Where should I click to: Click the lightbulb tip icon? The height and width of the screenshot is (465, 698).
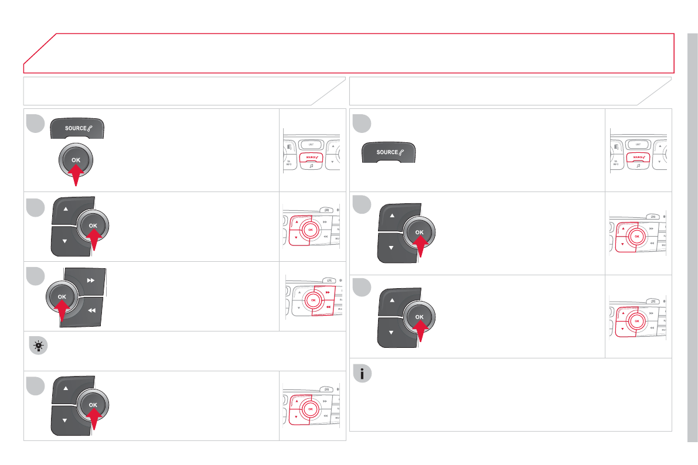(x=39, y=346)
